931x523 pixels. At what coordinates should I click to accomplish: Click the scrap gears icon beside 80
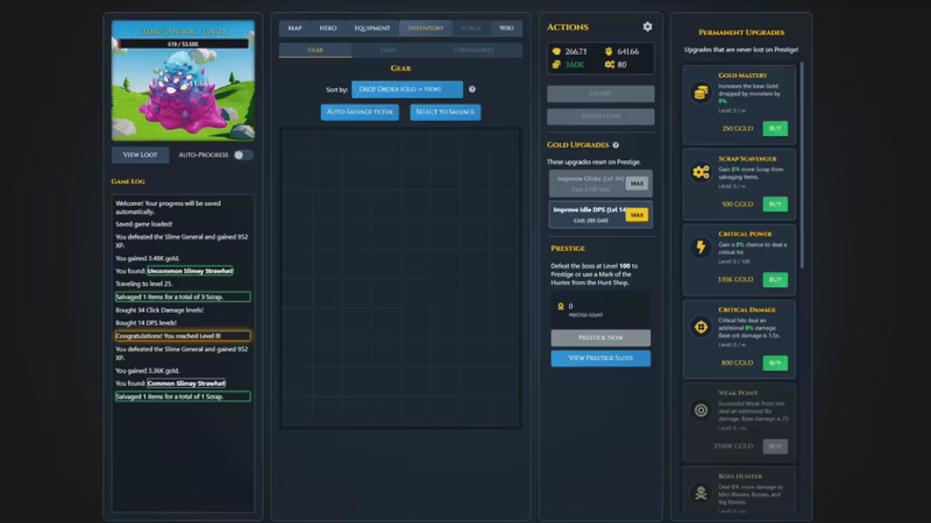[x=610, y=64]
